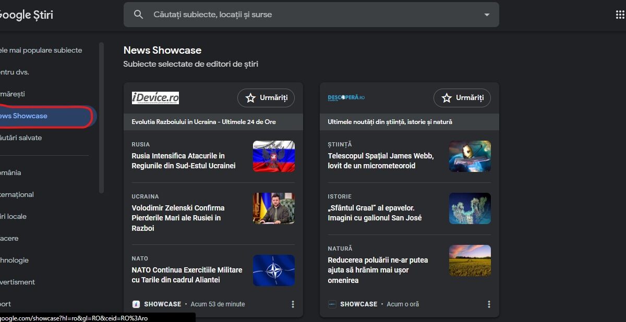This screenshot has height=322, width=626.
Task: Open more options on iDevice.ro card
Action: pyautogui.click(x=293, y=304)
